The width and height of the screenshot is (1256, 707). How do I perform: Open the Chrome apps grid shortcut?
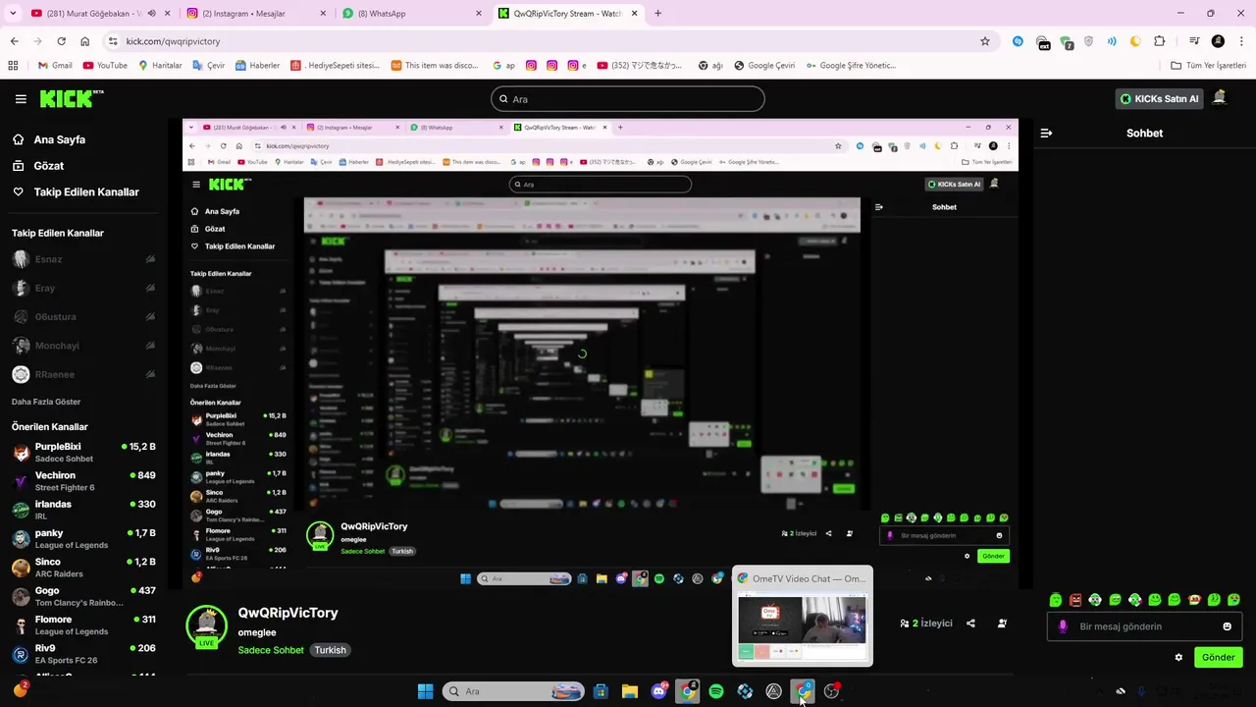click(x=13, y=65)
